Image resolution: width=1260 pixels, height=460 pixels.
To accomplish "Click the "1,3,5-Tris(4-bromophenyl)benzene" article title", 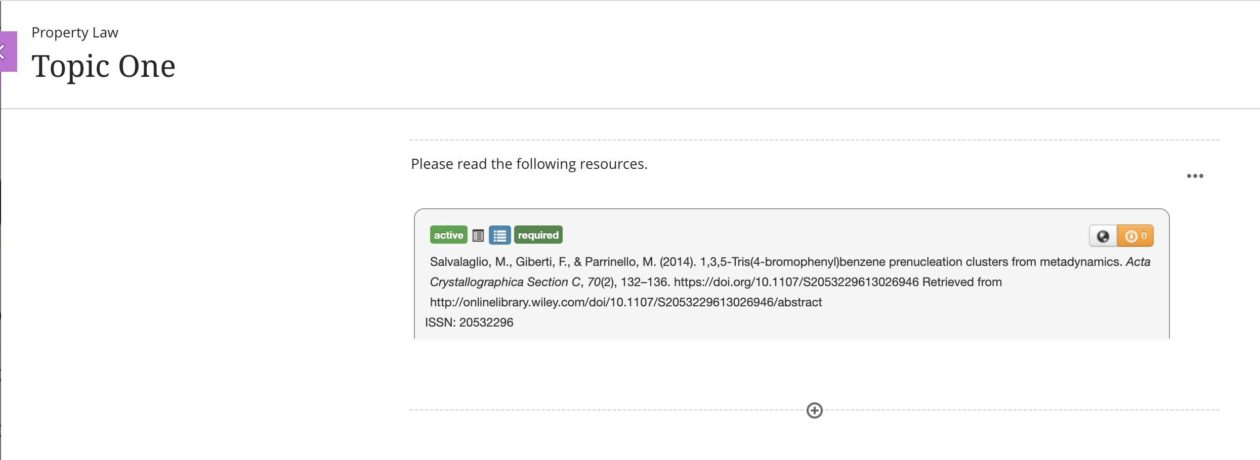I will pos(792,262).
